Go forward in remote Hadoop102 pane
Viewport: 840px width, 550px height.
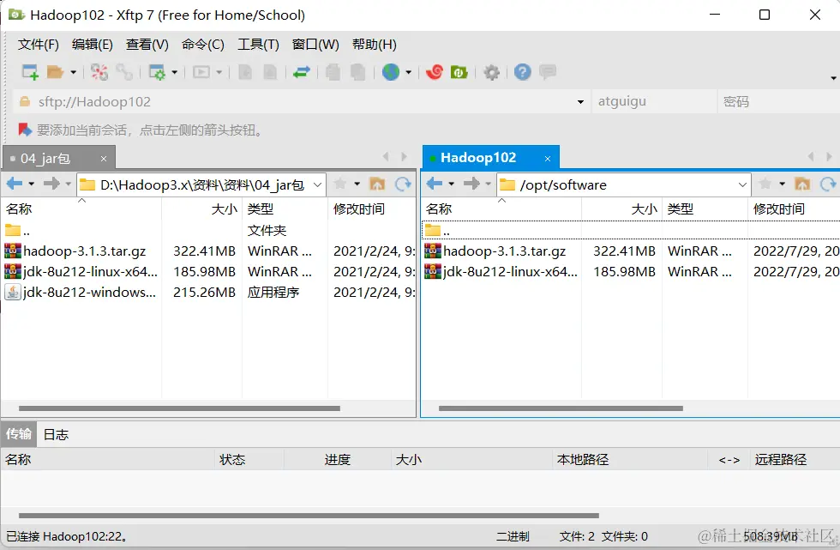[471, 184]
